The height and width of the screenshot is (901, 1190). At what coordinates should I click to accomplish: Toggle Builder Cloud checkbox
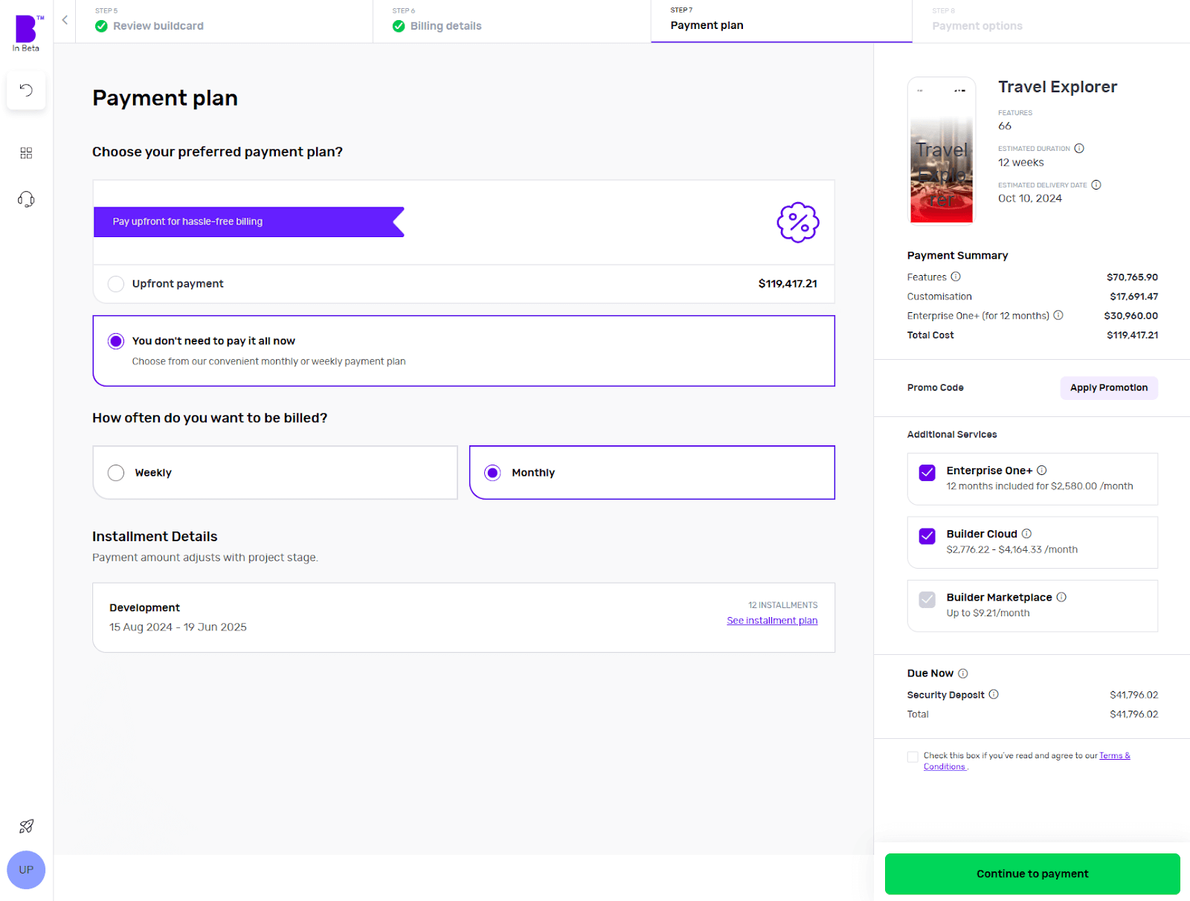[x=927, y=536]
